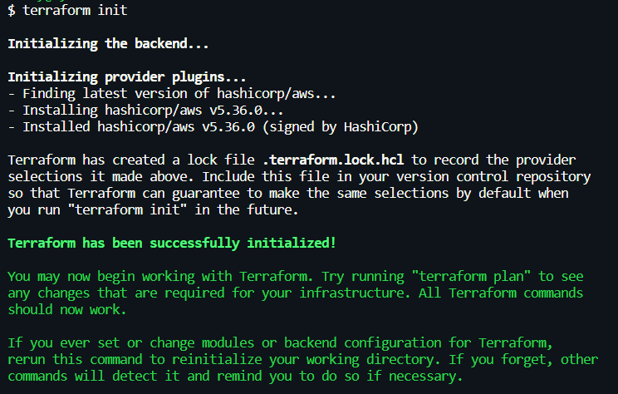Click the bold ".terraform.lock.hcl" file name
Image resolution: width=618 pixels, height=394 pixels.
(333, 160)
